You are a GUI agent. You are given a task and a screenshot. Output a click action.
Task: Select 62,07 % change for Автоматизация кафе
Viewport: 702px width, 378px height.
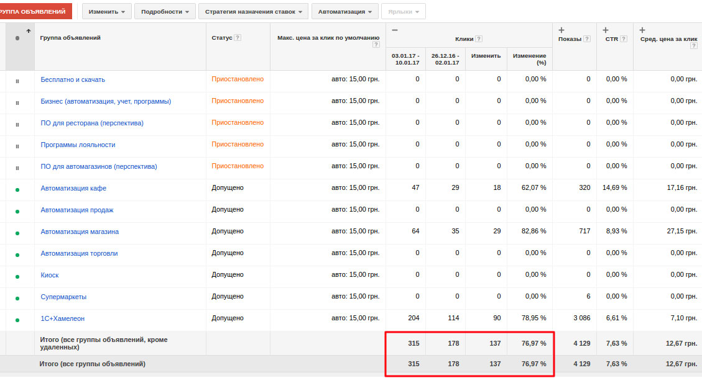click(533, 187)
